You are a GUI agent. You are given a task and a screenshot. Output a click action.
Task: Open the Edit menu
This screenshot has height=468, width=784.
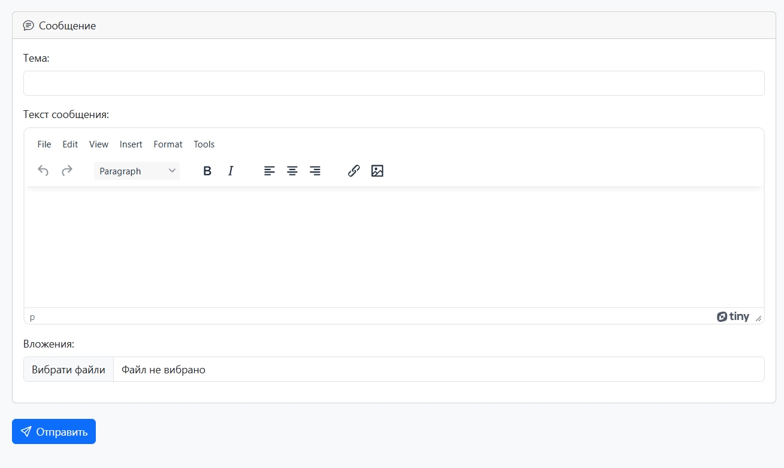(70, 144)
